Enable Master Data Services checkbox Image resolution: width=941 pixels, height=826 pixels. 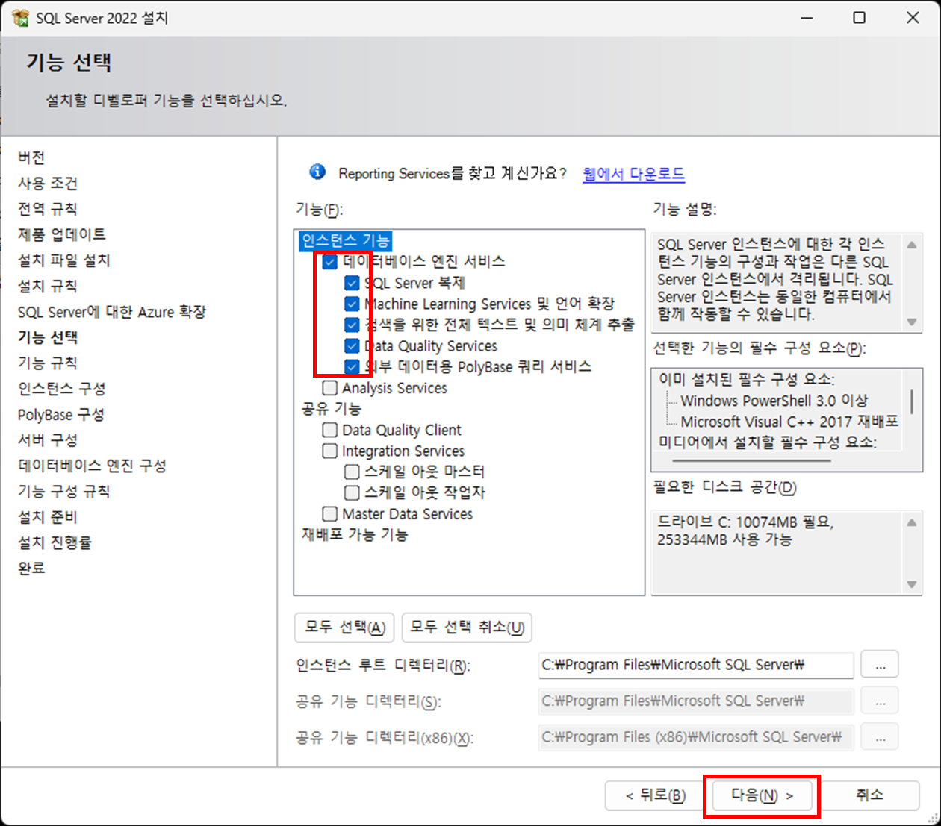coord(330,513)
